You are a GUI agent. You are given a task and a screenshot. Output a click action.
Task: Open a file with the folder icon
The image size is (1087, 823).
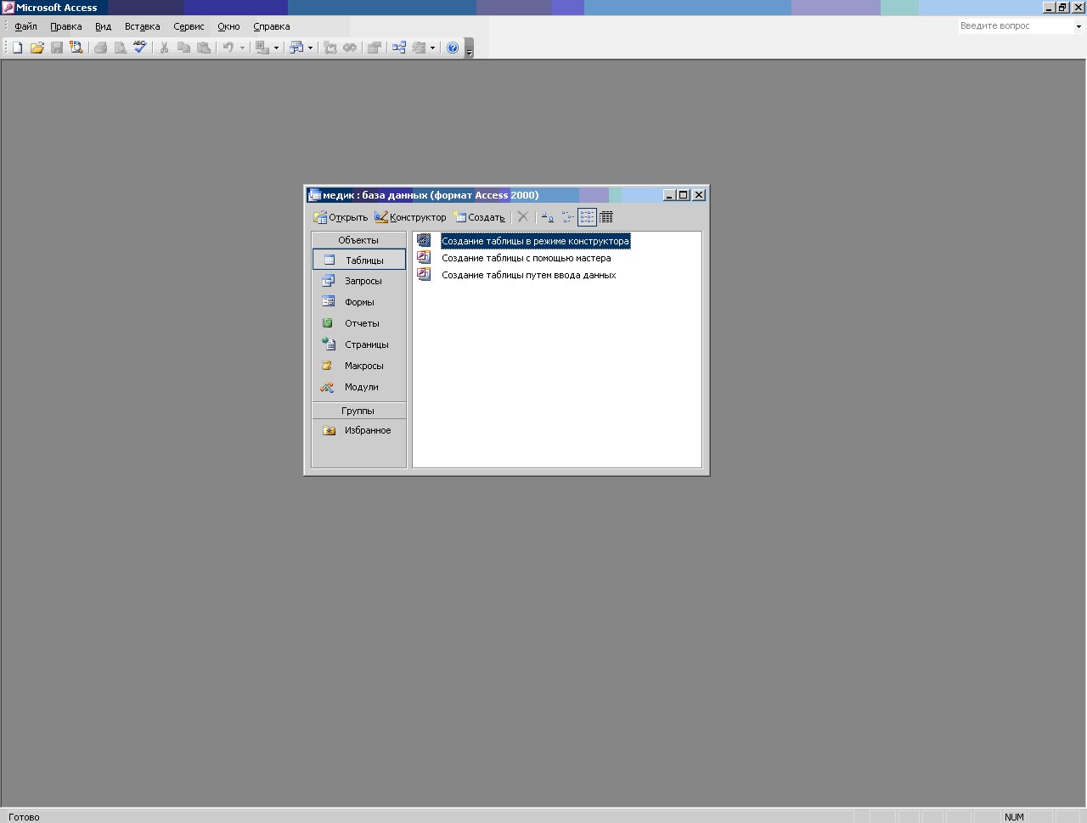point(37,48)
